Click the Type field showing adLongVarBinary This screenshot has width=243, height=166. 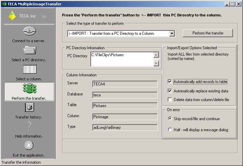tap(125, 128)
